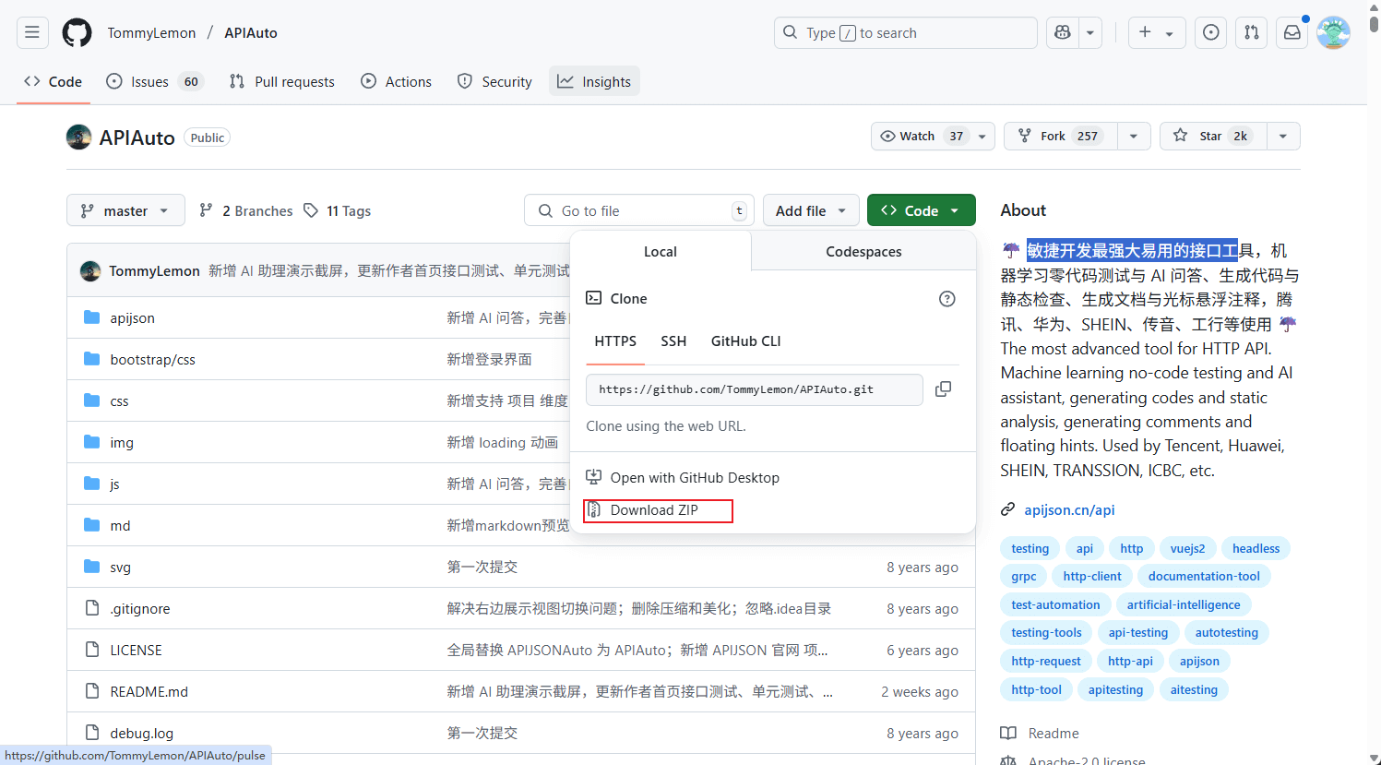Open the apijson folder
This screenshot has height=765, width=1381.
132,318
